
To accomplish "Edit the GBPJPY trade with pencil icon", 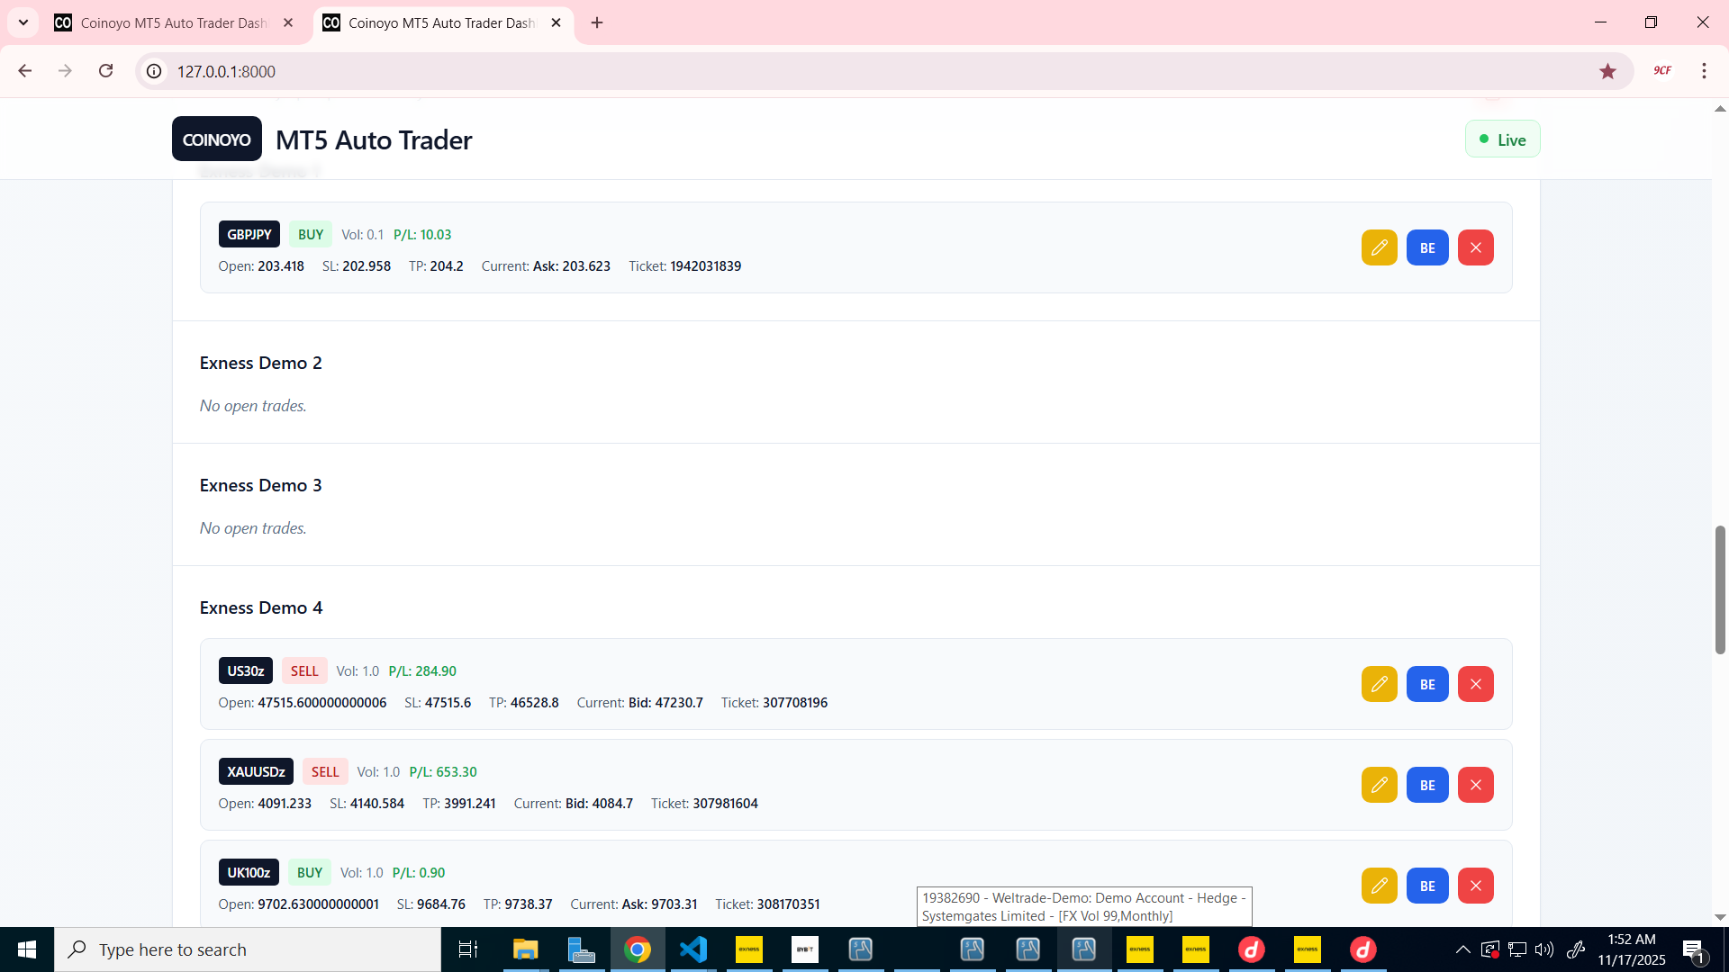I will point(1379,247).
